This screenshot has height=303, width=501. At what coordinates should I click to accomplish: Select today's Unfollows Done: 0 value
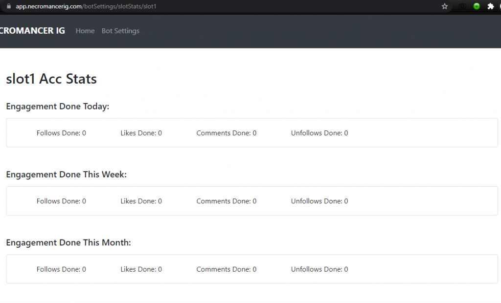pos(319,133)
